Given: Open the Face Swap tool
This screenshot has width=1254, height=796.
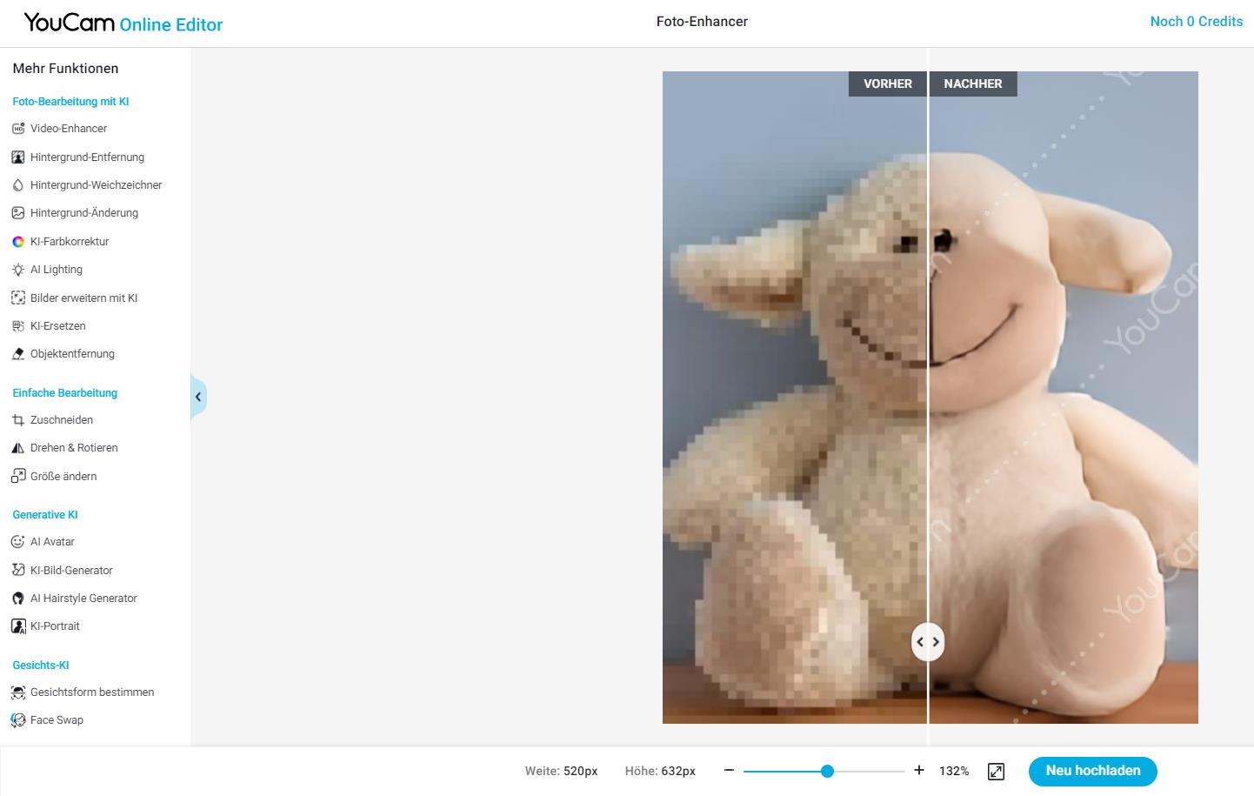Looking at the screenshot, I should click(57, 720).
